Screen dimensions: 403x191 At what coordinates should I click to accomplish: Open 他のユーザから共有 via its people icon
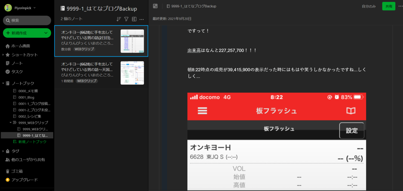click(x=8, y=159)
